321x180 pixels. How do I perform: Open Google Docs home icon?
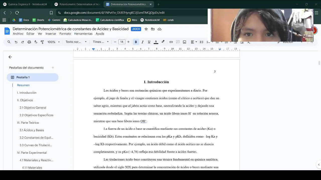point(7,31)
